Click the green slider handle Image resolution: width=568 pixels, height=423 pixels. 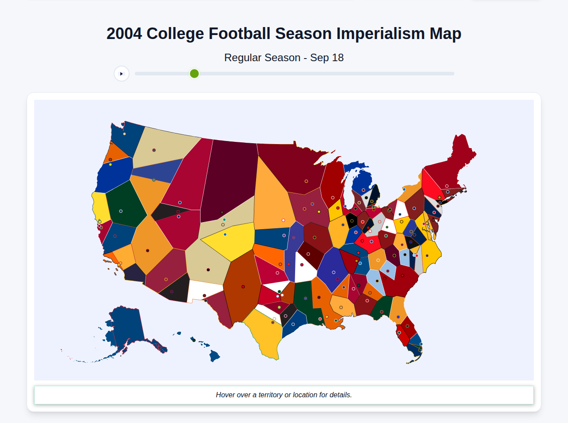194,74
